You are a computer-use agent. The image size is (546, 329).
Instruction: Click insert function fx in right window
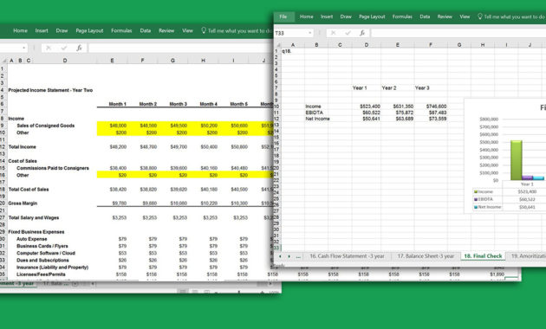coord(362,33)
